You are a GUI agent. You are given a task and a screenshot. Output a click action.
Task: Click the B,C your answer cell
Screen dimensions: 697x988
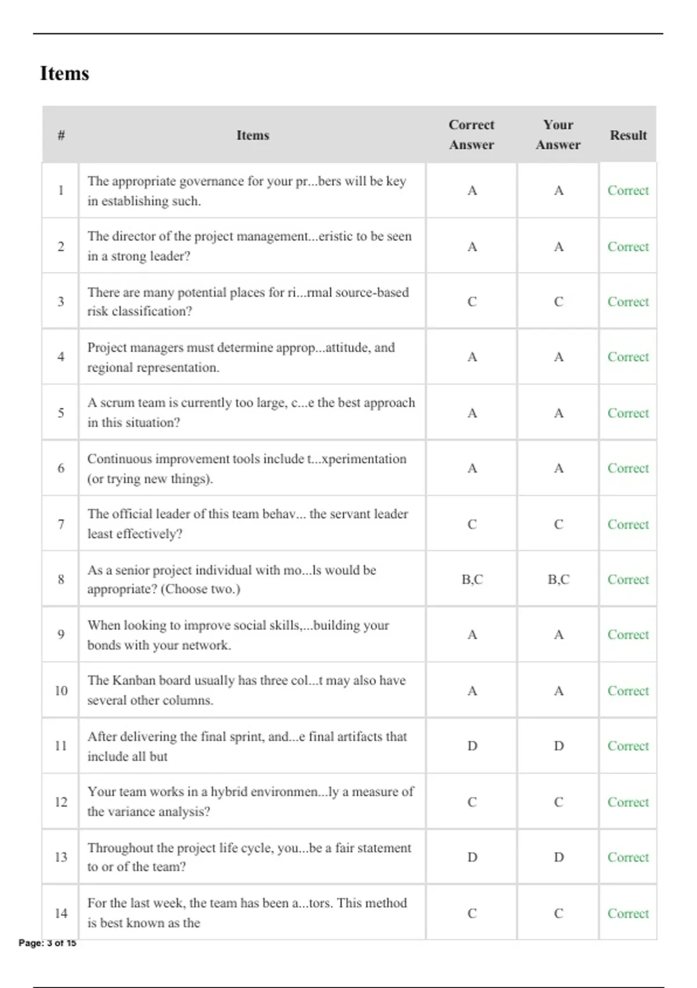click(x=558, y=579)
